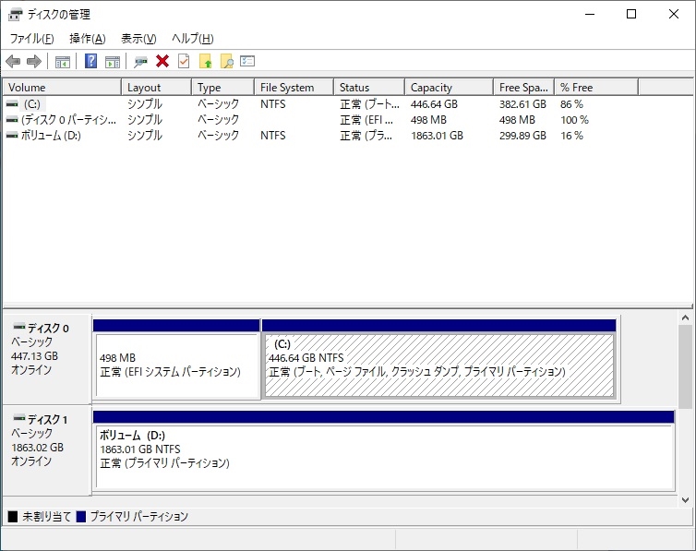Click the 100 % free cell
This screenshot has width=696, height=551.
point(574,120)
